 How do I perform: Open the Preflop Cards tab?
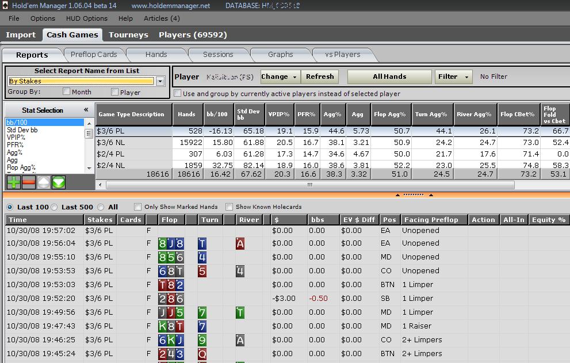click(94, 55)
